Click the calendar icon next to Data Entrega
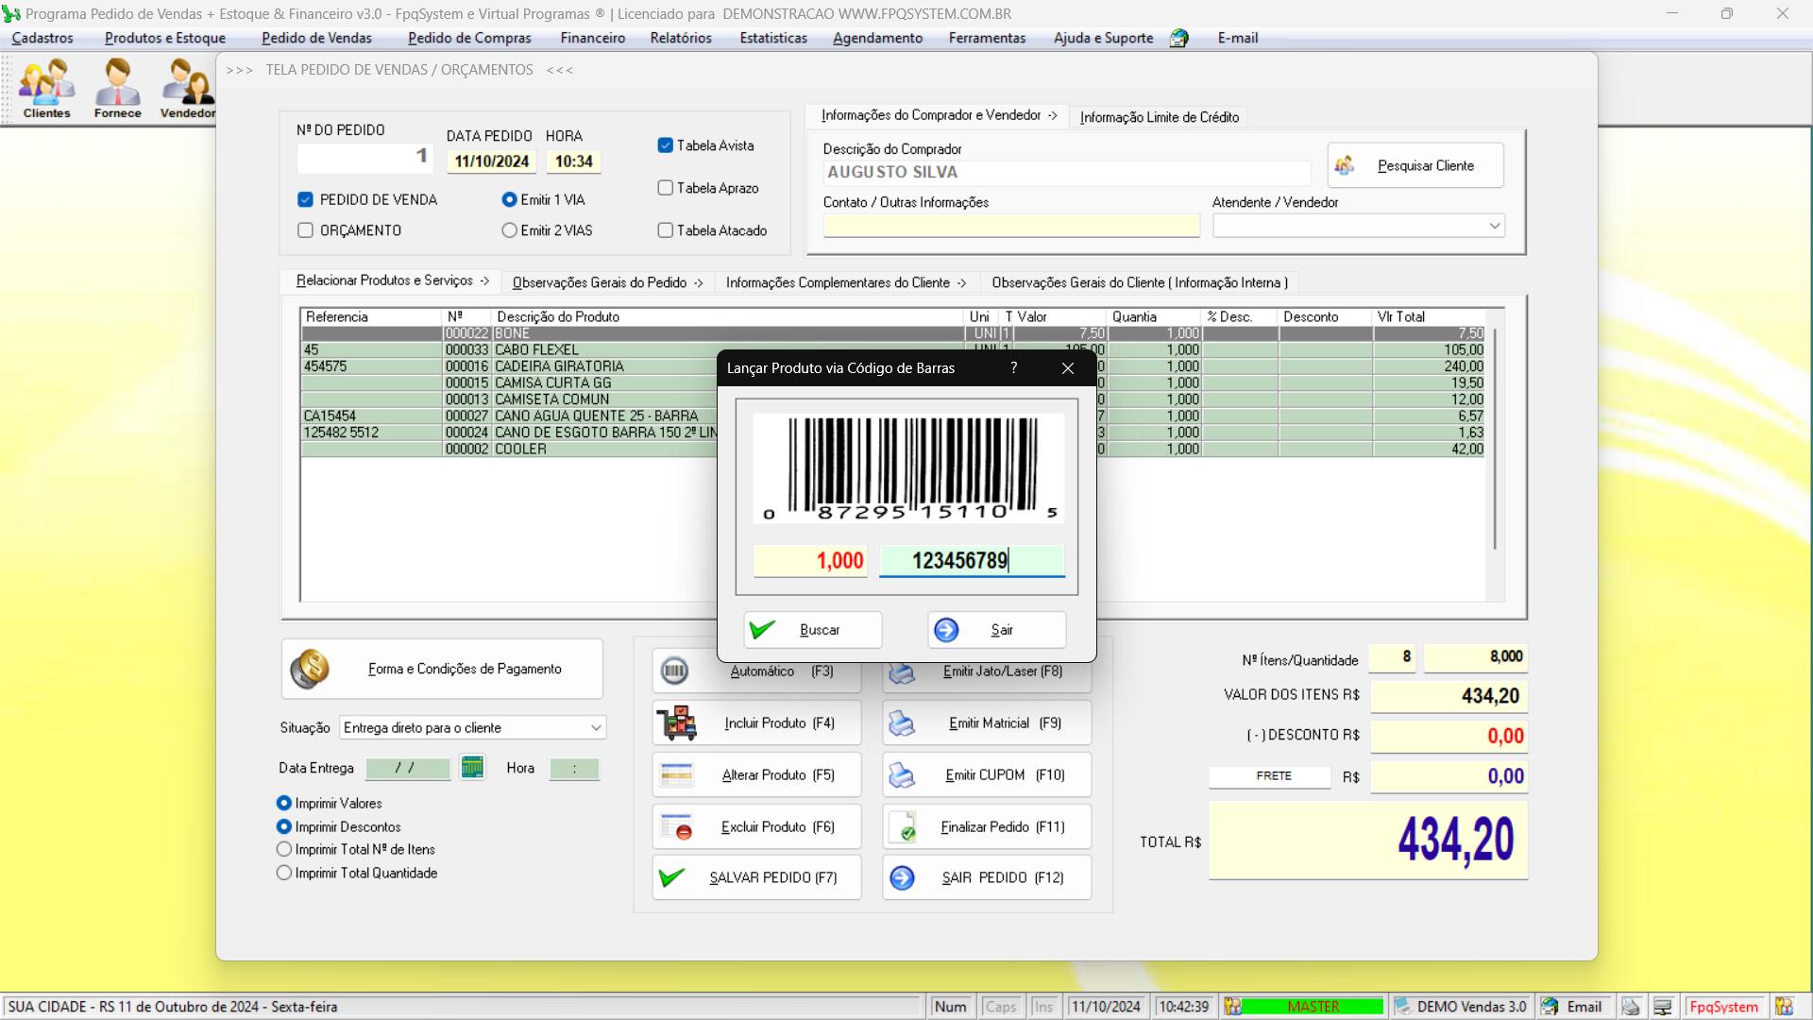The width and height of the screenshot is (1813, 1020). [472, 768]
